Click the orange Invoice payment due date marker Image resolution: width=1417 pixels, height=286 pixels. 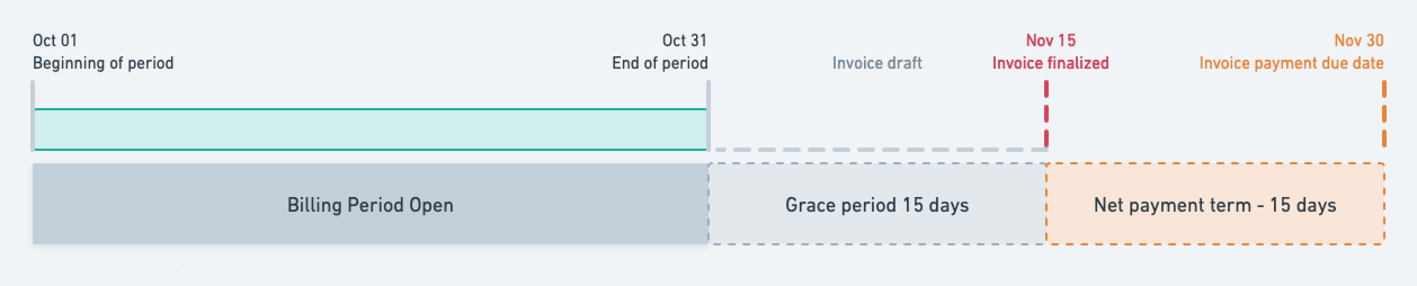pos(1384,114)
